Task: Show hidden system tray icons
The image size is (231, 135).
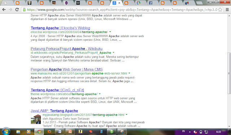Action: coord(190,132)
